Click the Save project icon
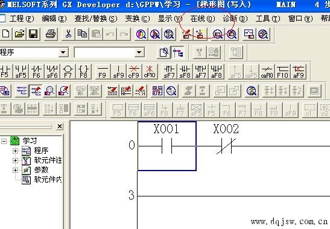 33,34
